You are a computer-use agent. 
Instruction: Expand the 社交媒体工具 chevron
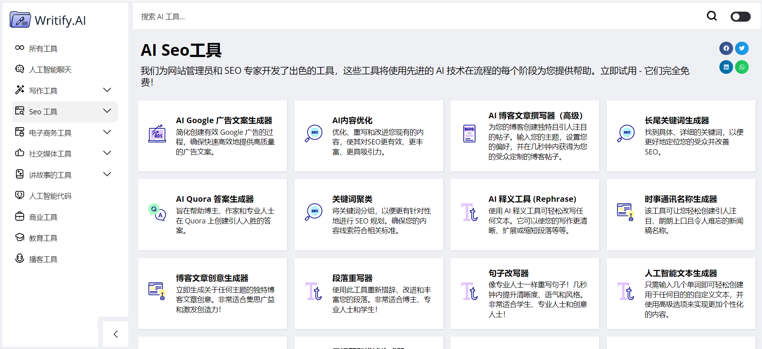107,153
